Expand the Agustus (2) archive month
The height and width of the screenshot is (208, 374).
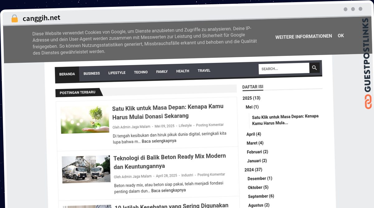(x=259, y=205)
